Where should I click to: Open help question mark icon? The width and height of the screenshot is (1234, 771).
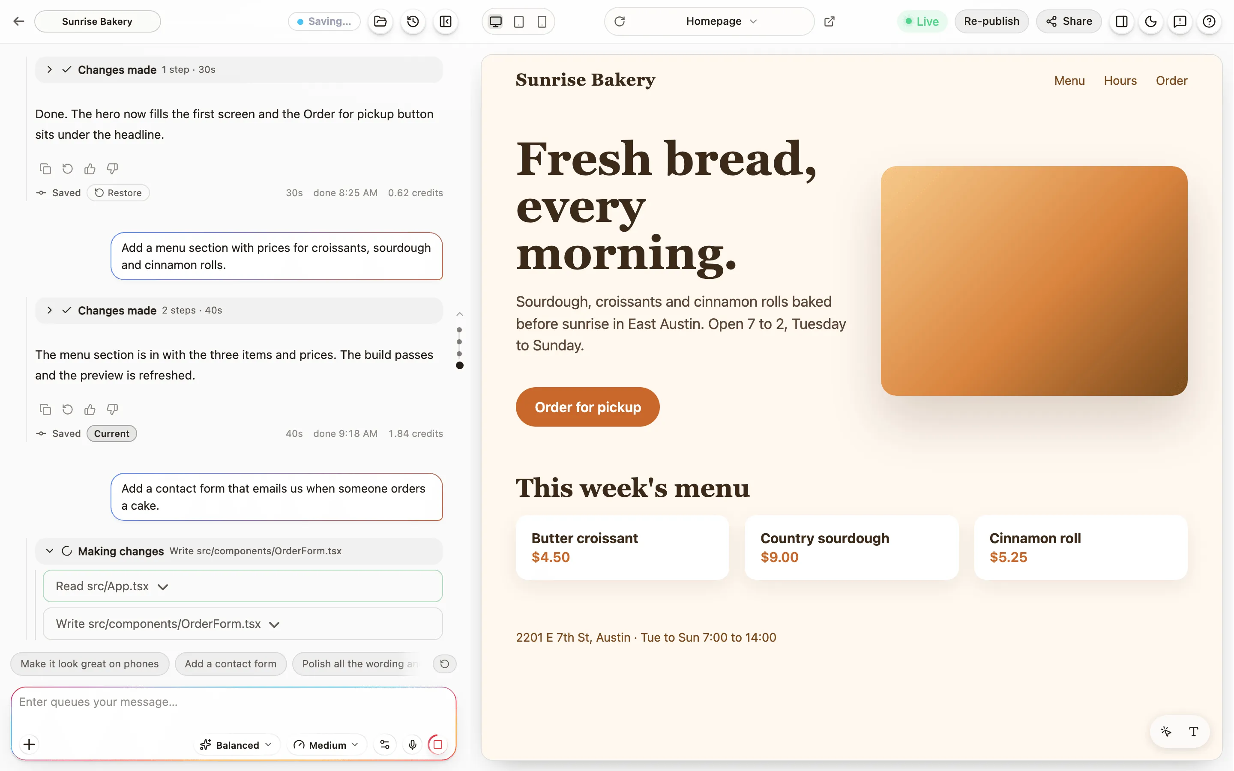click(x=1209, y=21)
